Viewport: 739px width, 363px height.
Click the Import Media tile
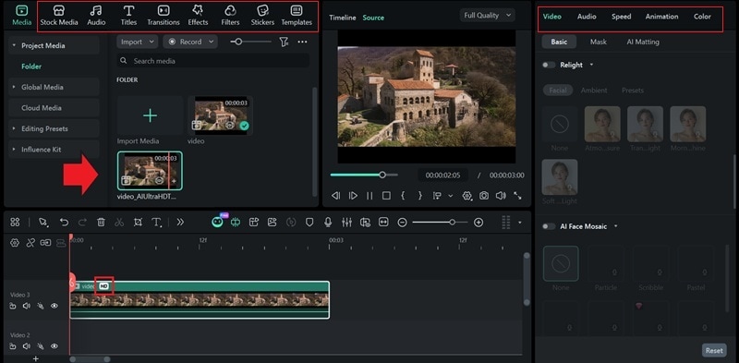tap(150, 115)
